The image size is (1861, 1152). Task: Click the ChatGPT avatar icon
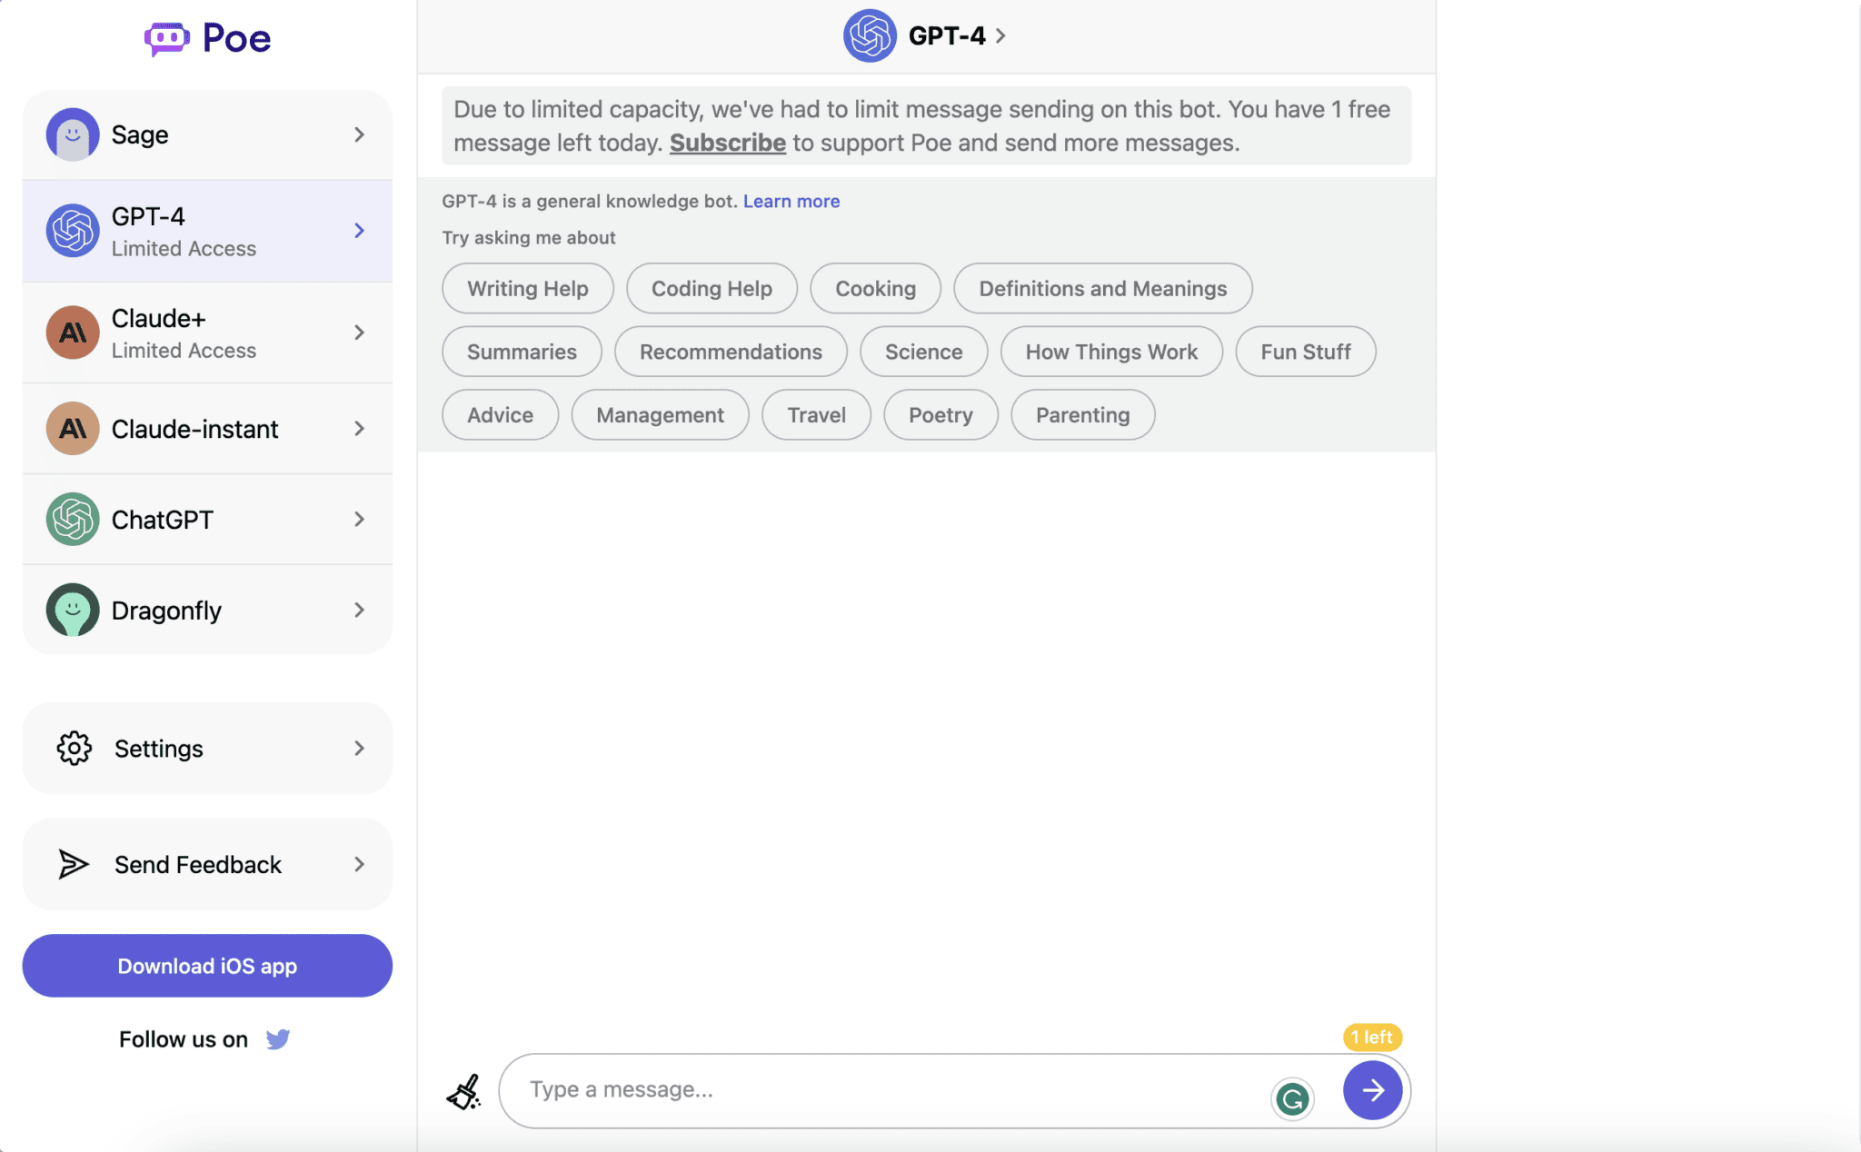(73, 520)
